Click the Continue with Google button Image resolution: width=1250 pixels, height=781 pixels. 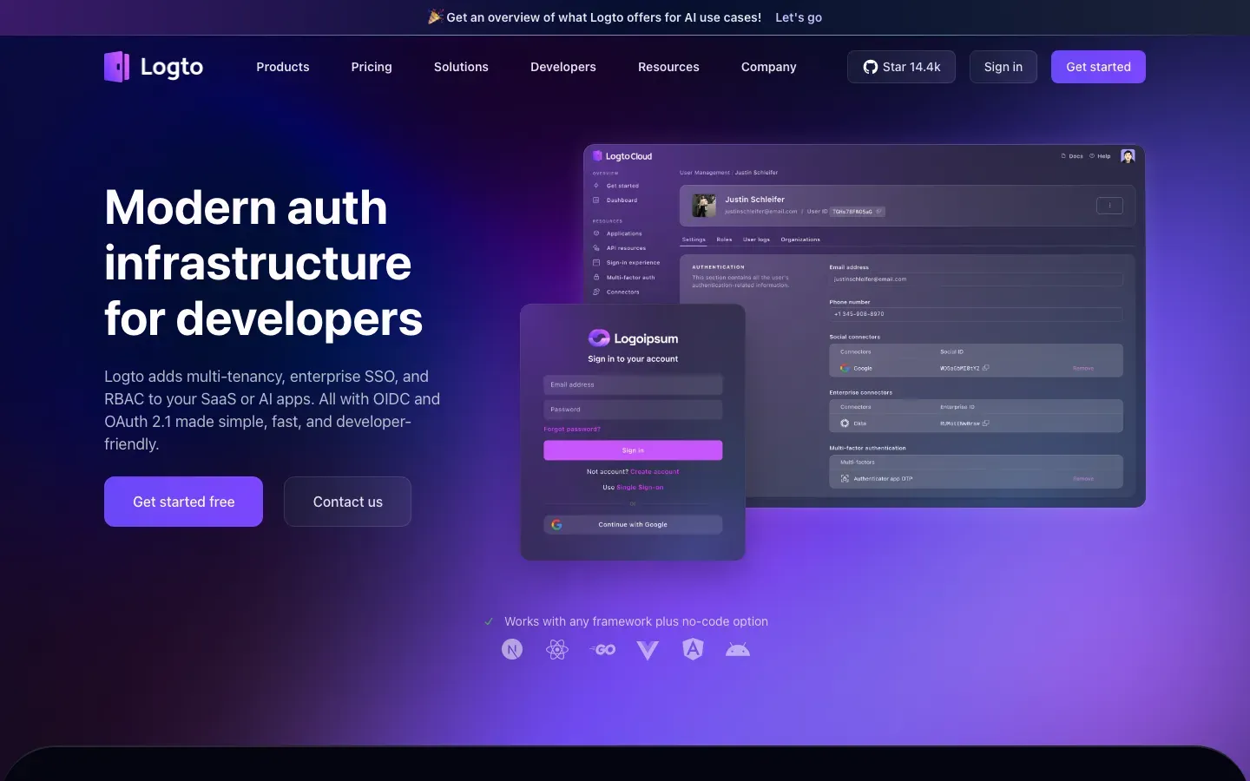[x=633, y=524]
